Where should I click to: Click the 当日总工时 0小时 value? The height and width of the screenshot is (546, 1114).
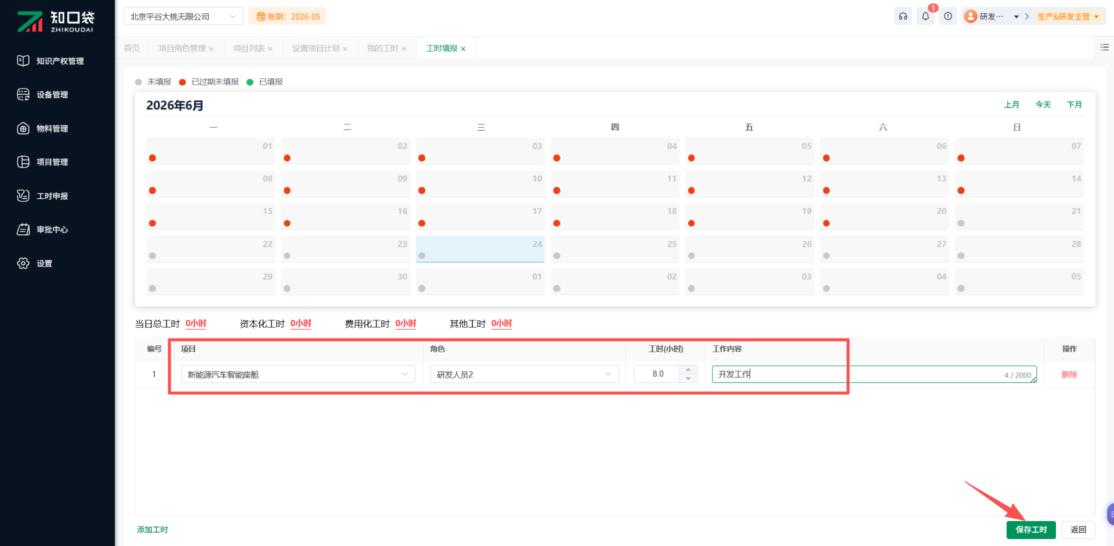pos(196,324)
